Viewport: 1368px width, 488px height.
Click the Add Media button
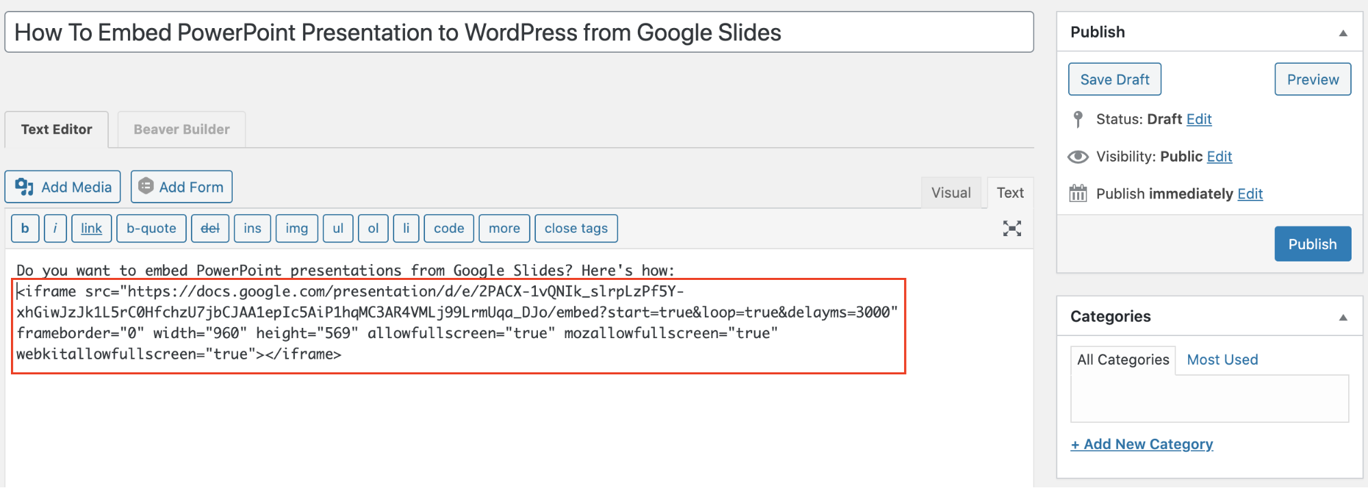(x=63, y=187)
